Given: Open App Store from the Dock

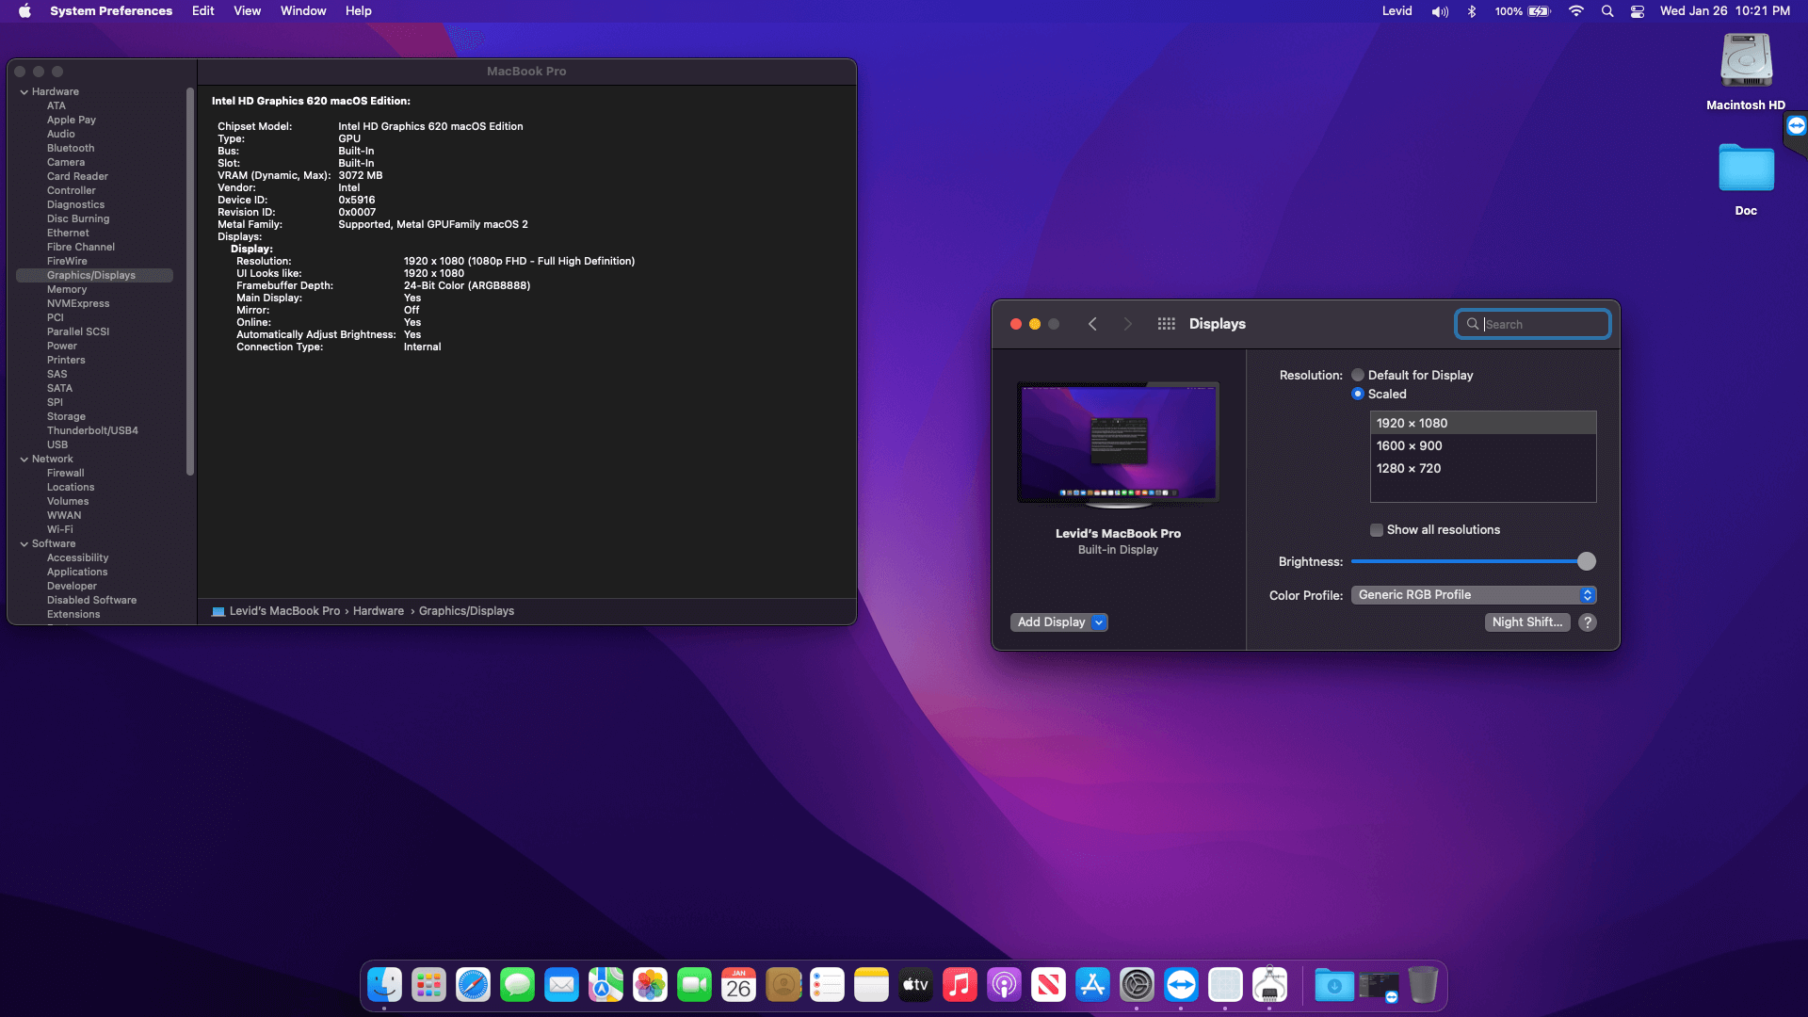Looking at the screenshot, I should click(1092, 985).
